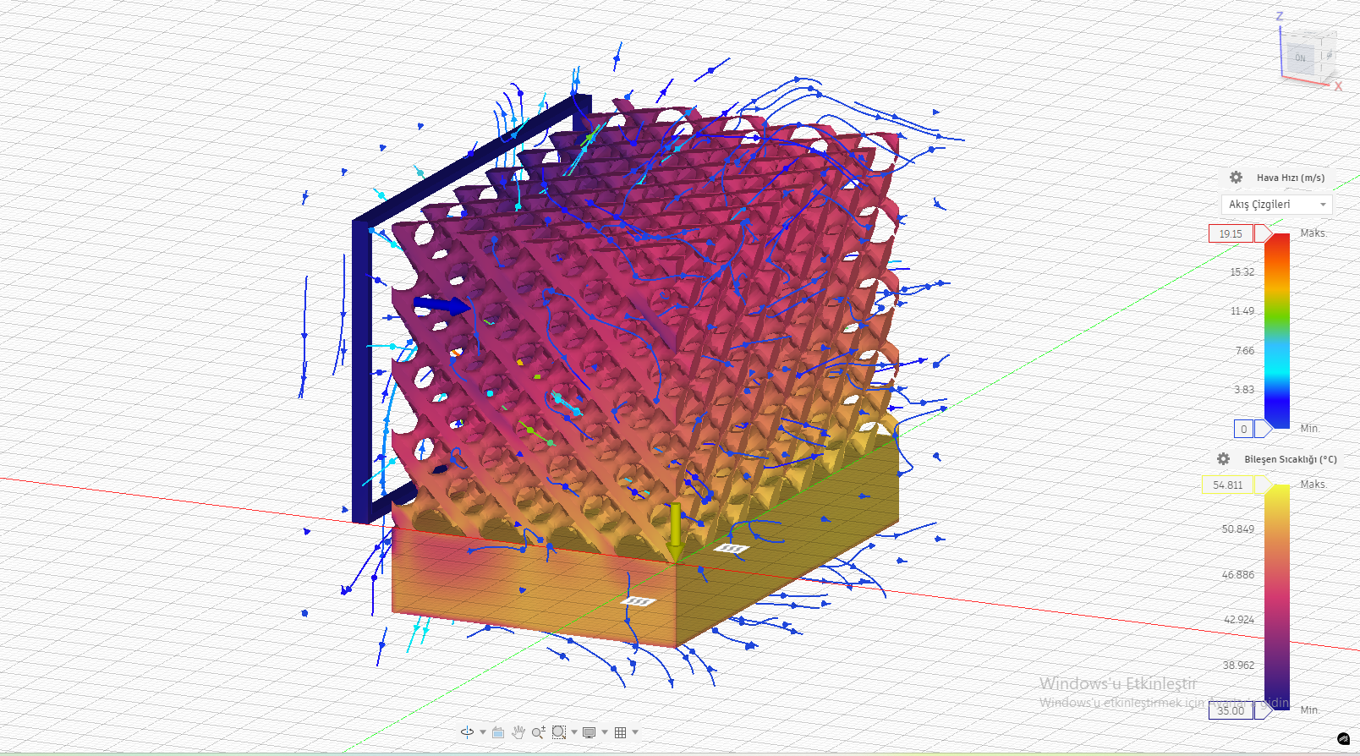
Task: Click the air speed maximum slider arrow
Action: tap(1264, 234)
